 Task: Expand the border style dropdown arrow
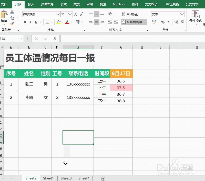point(52,22)
